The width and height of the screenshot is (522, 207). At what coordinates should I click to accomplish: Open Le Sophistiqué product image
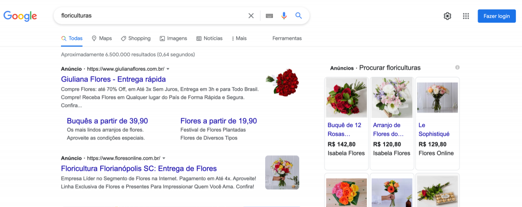pos(437,98)
